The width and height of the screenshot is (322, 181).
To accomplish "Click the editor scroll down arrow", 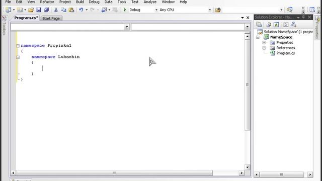I will pyautogui.click(x=247, y=167).
